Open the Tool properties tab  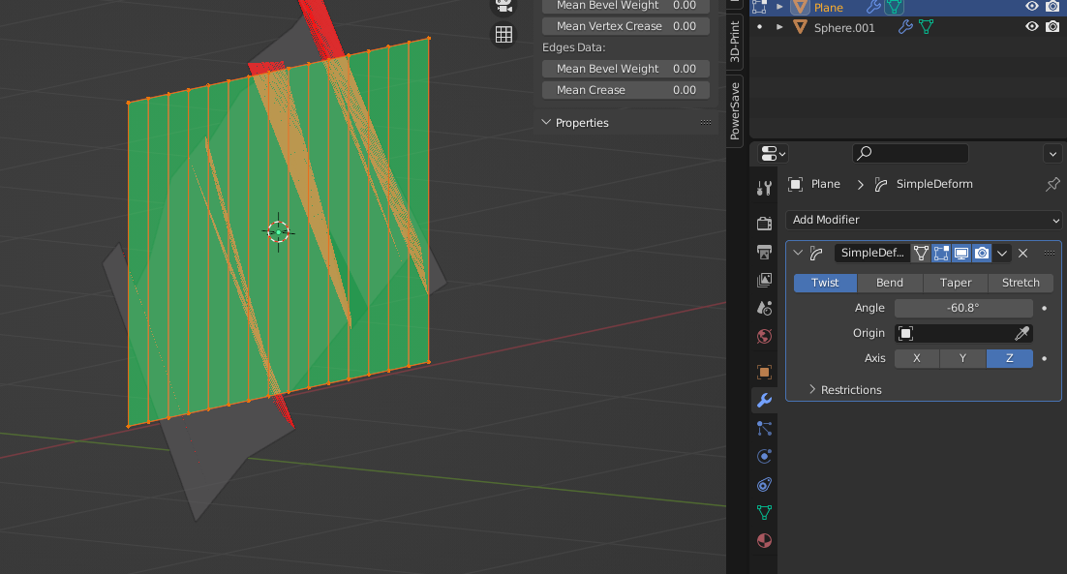tap(764, 188)
